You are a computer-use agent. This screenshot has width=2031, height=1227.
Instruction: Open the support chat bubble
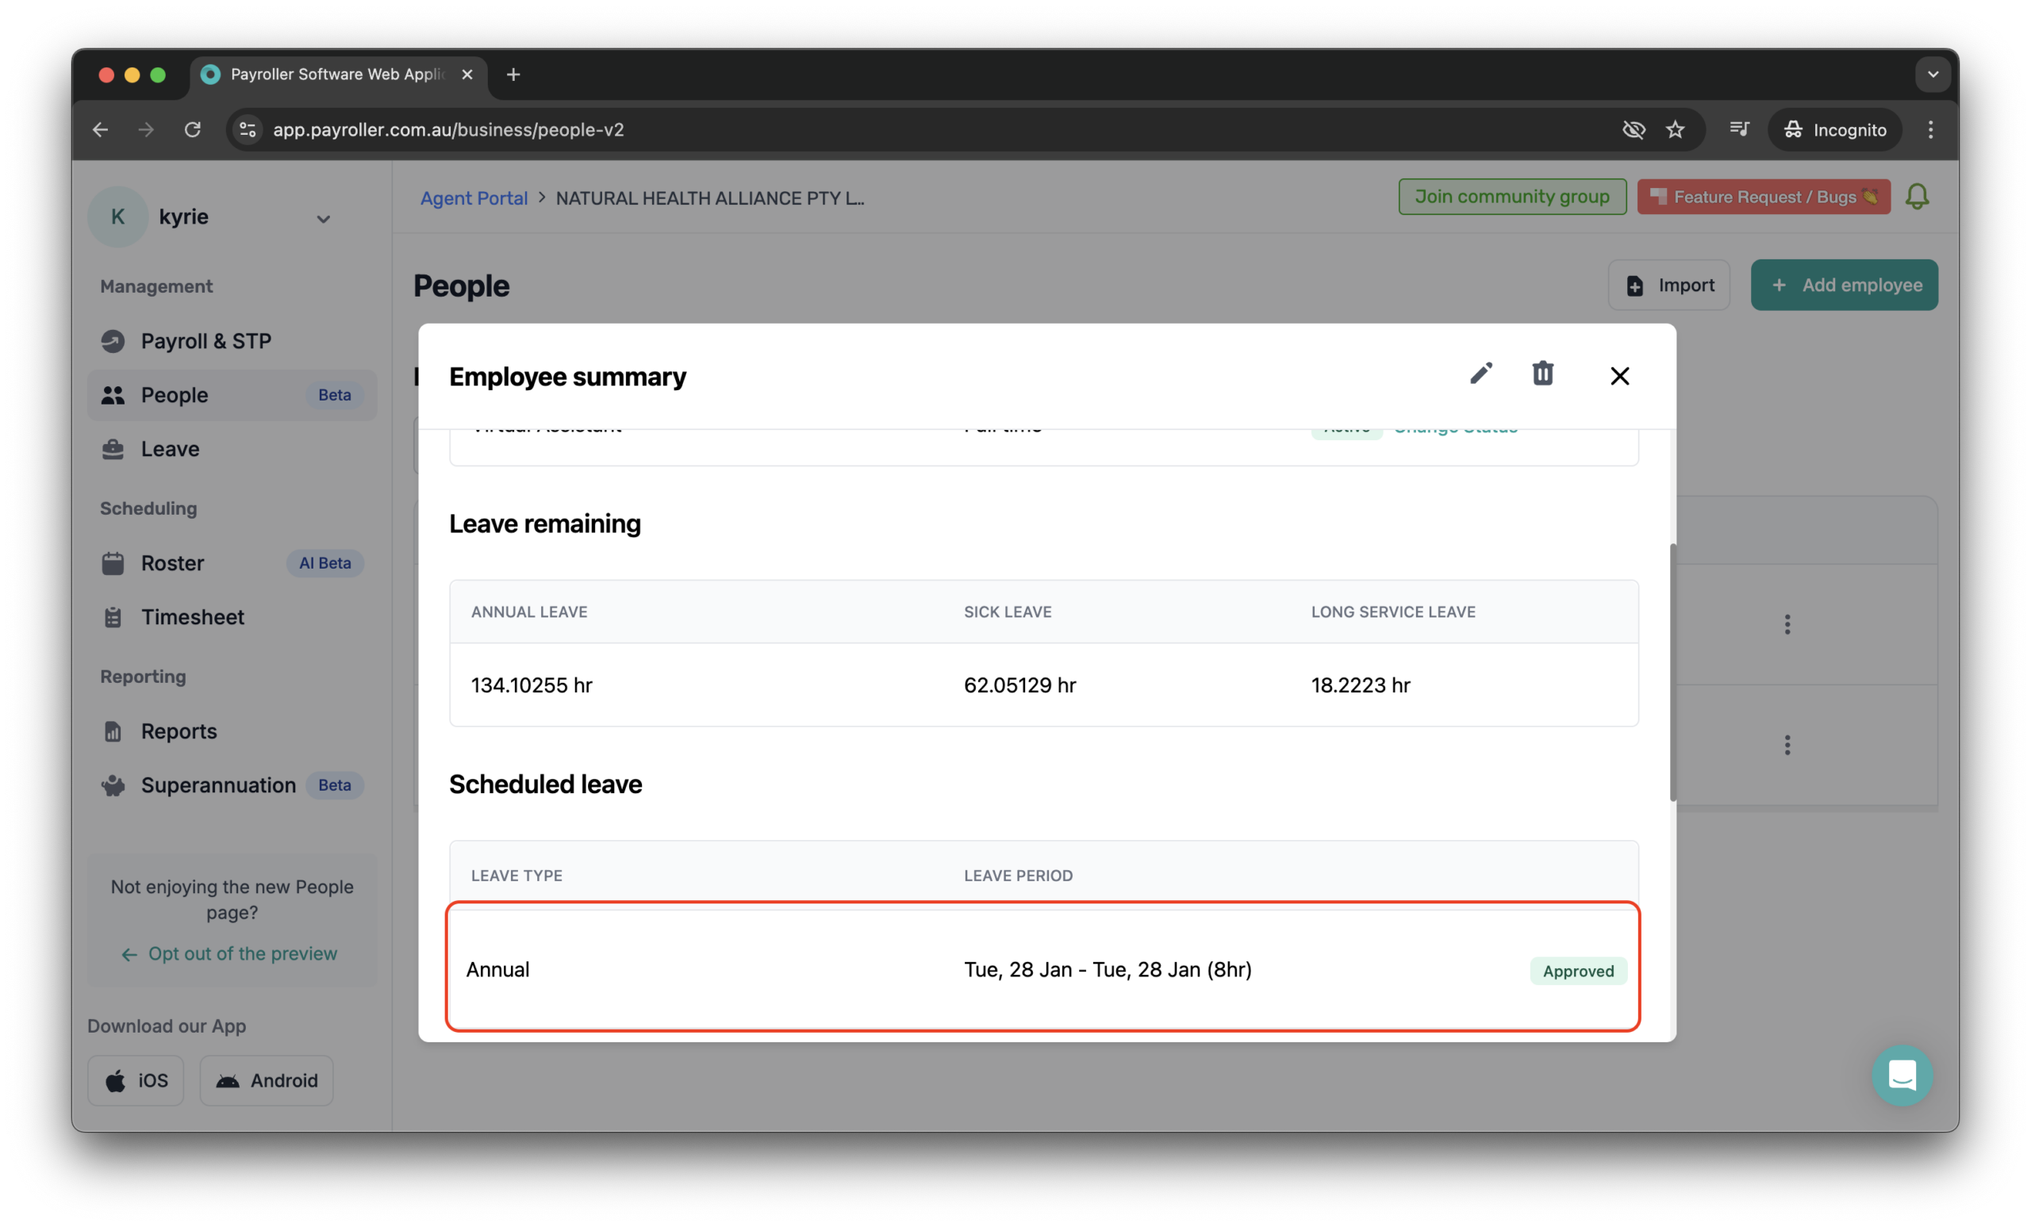tap(1902, 1075)
